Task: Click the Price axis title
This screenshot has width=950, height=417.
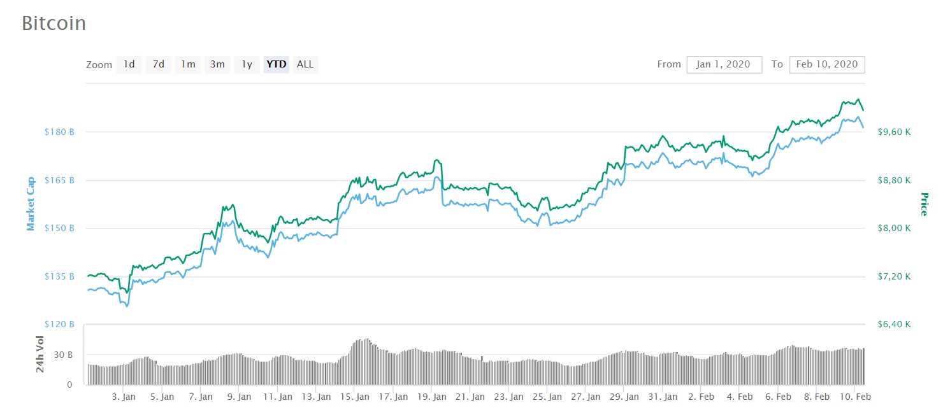Action: [925, 204]
